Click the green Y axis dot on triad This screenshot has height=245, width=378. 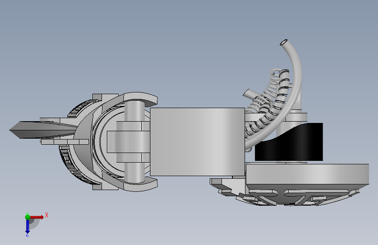[x=27, y=217]
